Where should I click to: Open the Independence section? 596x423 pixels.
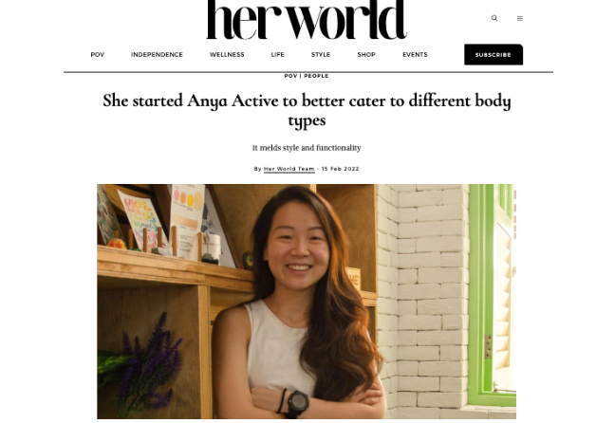click(157, 55)
